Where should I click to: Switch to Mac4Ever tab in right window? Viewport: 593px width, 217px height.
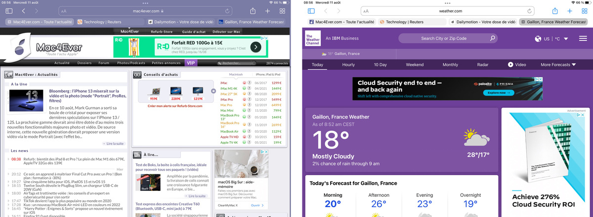coord(342,22)
